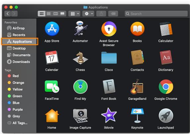Screen dimensions: 190x134
Task: Open the gear action menu
Action: [x=88, y=14]
